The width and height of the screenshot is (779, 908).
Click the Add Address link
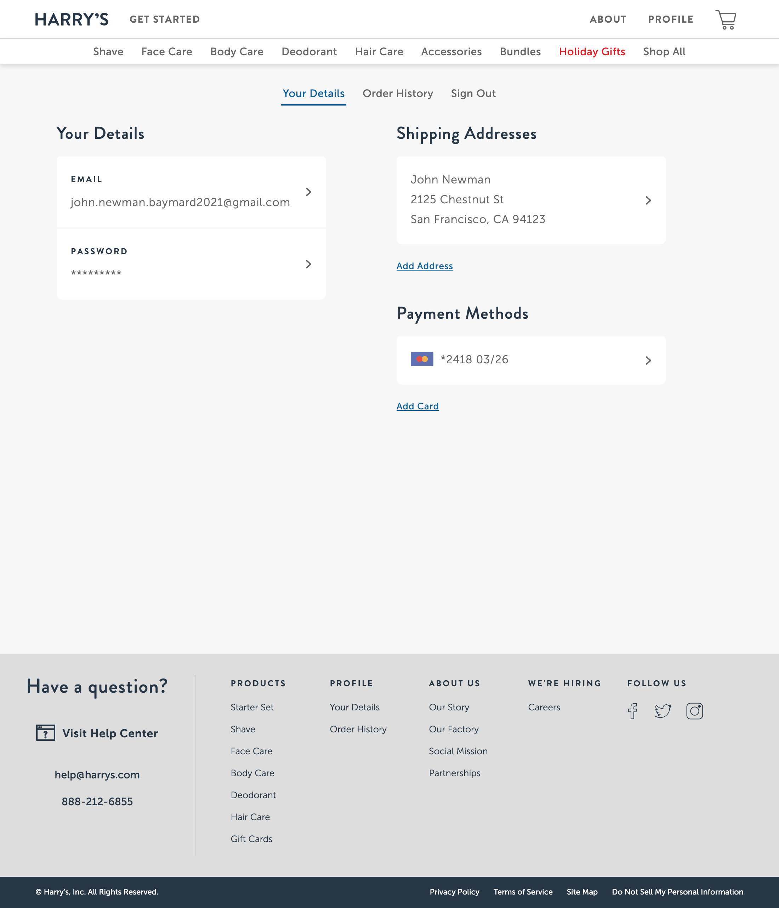click(x=425, y=266)
